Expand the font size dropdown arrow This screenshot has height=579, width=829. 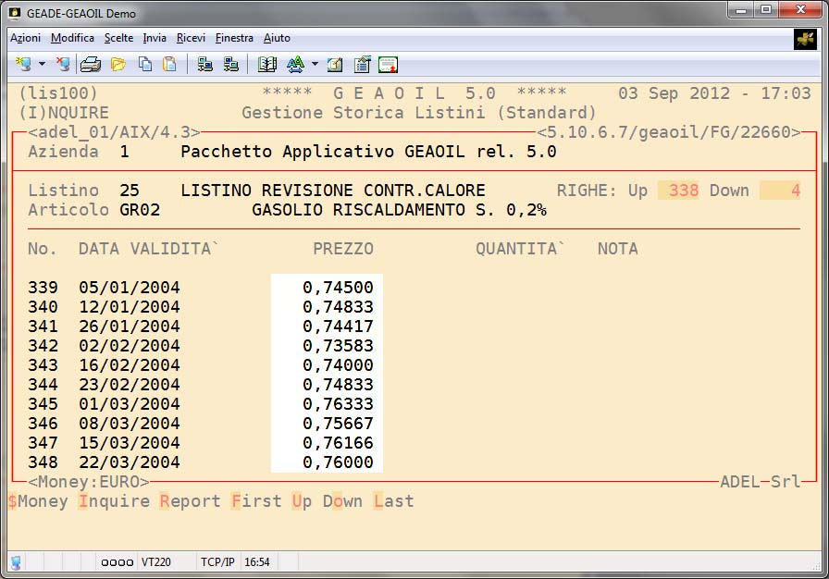coord(315,65)
